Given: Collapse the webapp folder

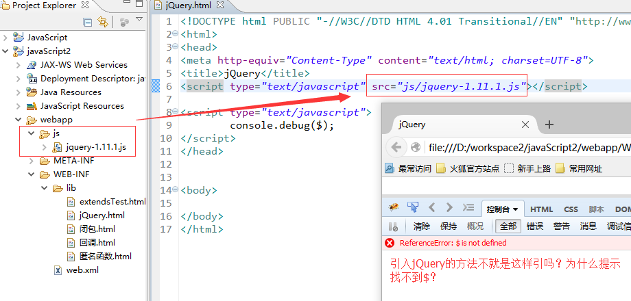Looking at the screenshot, I should [19, 120].
